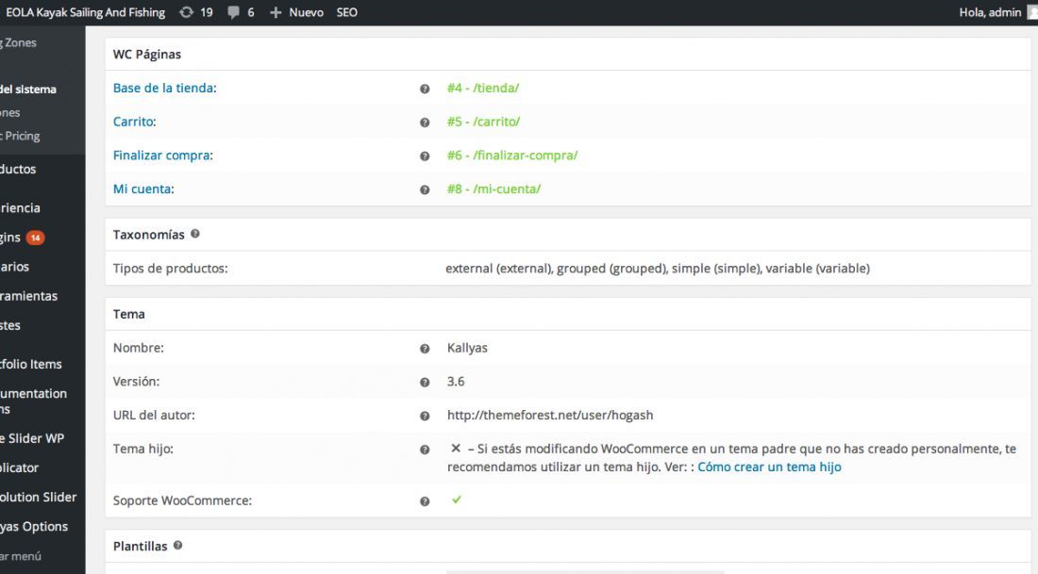This screenshot has height=574, width=1038.
Task: Click help icon beside Taxonomías heading
Action: click(195, 234)
